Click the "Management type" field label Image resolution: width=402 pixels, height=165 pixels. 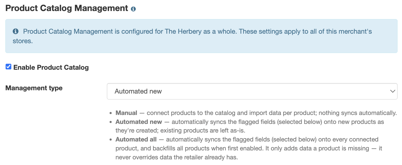click(x=34, y=88)
